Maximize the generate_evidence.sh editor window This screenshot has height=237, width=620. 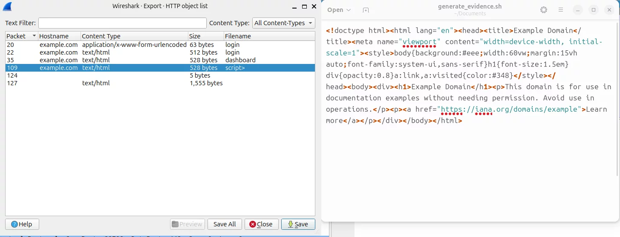point(594,10)
